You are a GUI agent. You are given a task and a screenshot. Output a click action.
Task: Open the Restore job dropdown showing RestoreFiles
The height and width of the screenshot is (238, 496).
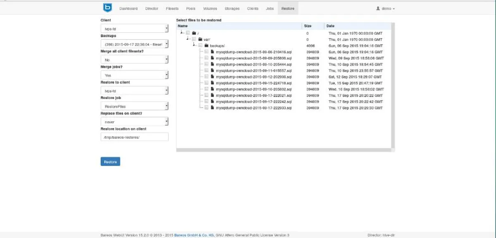pyautogui.click(x=134, y=106)
